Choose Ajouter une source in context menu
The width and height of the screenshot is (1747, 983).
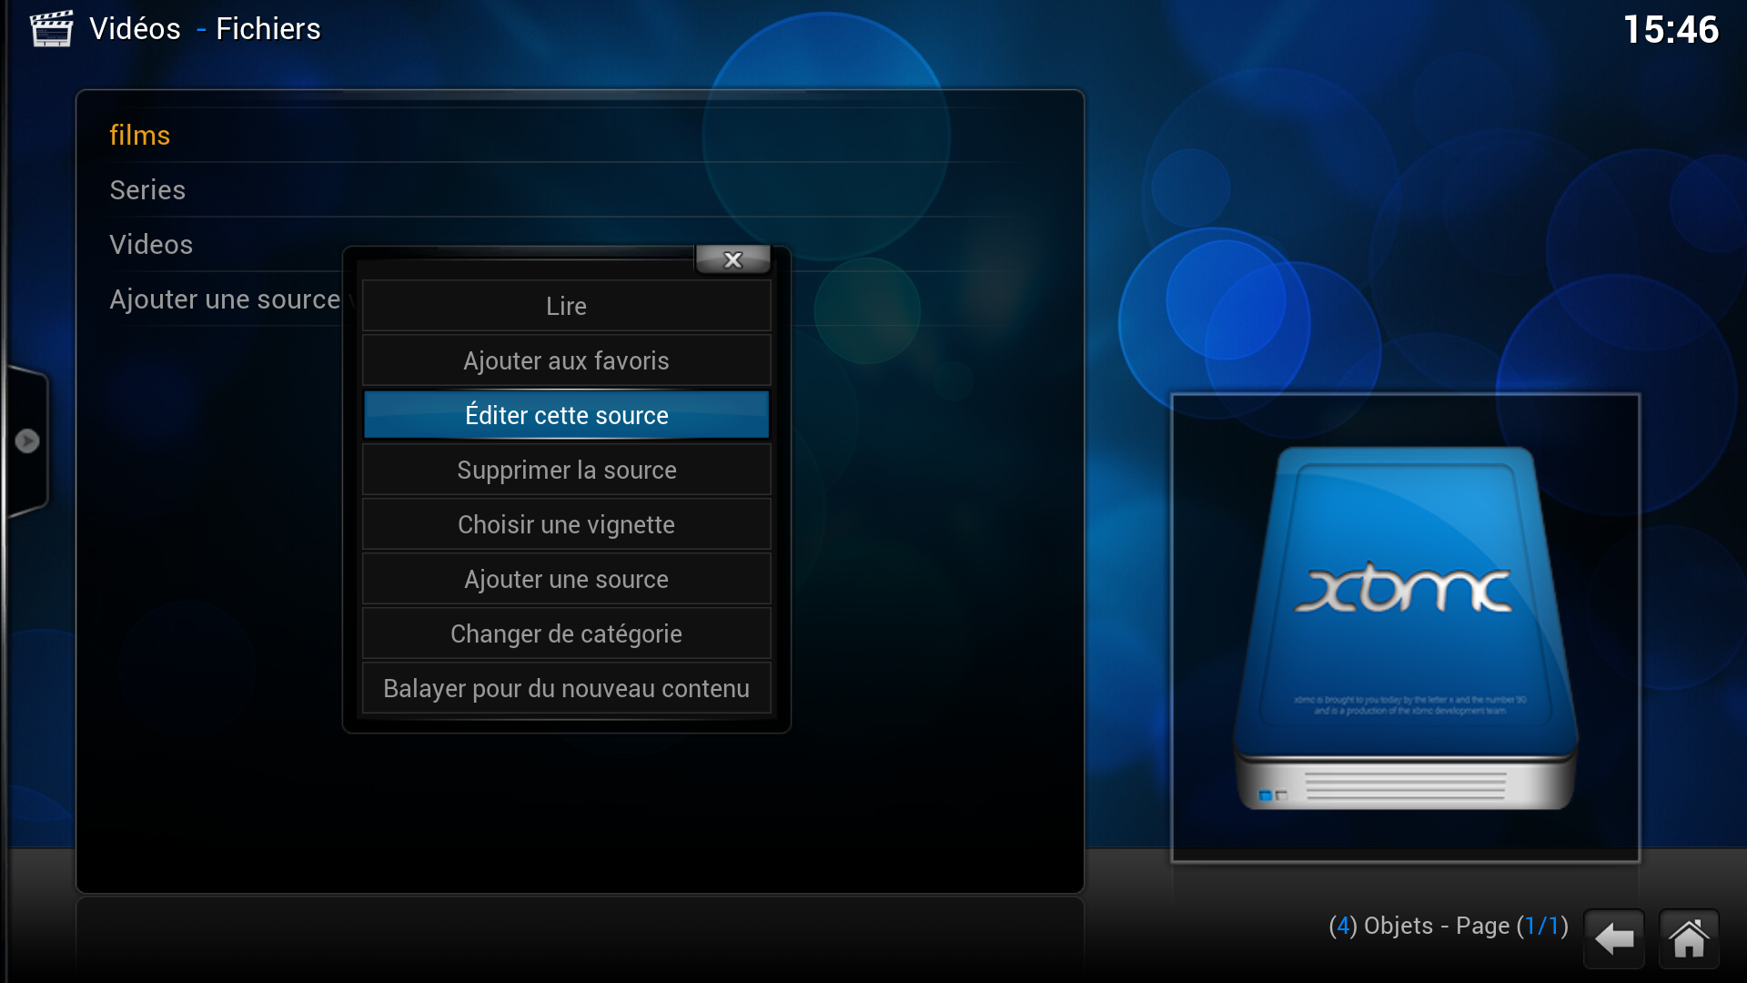(566, 580)
